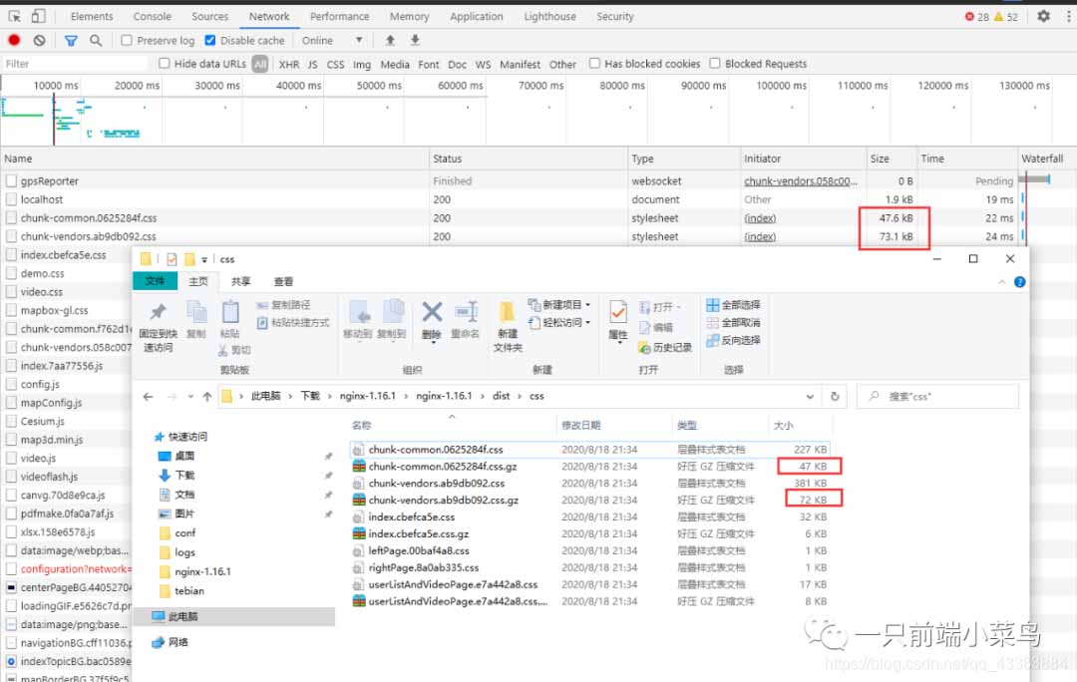Import HAR file with the upload arrow
The width and height of the screenshot is (1077, 682).
point(390,40)
